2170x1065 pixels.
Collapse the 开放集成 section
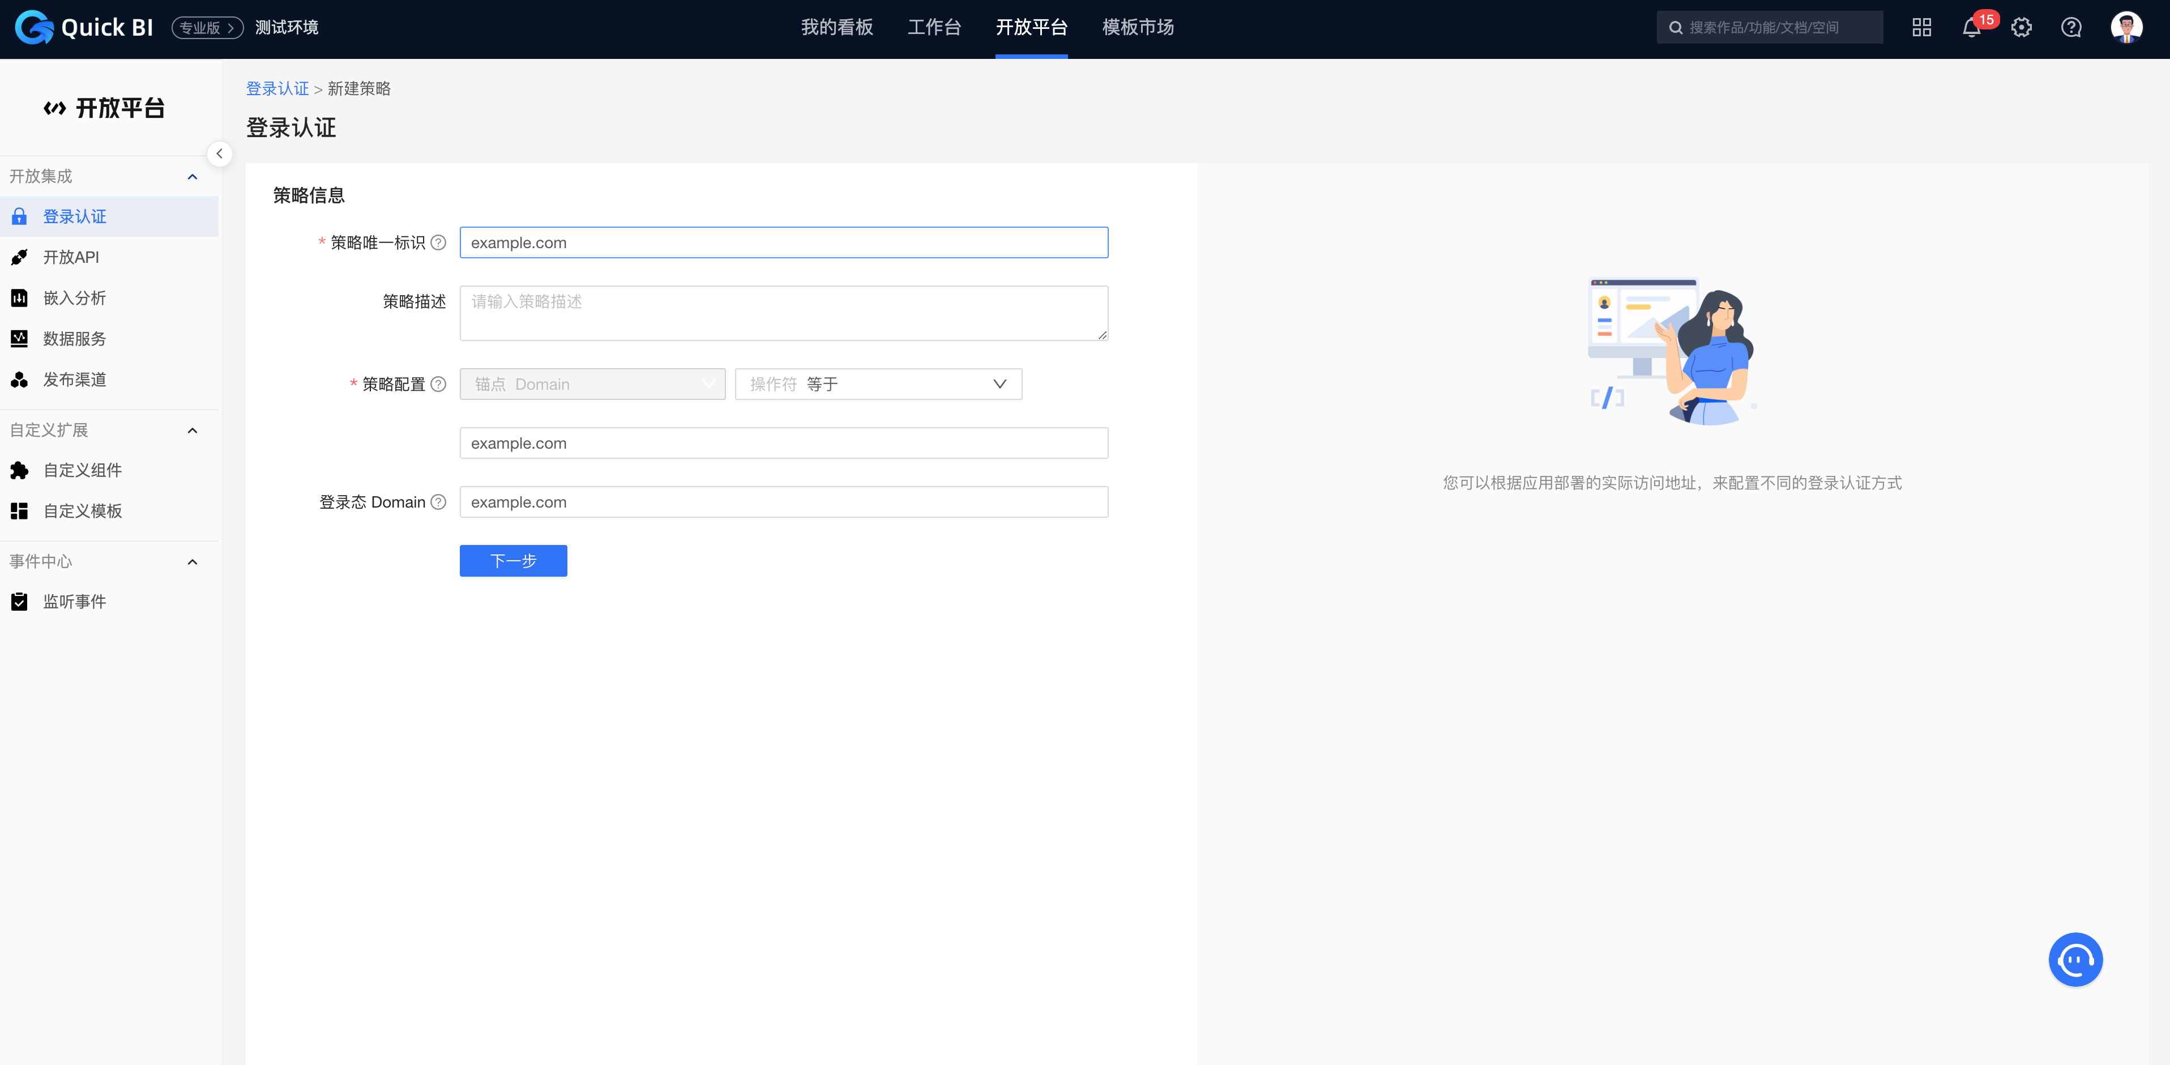click(192, 177)
